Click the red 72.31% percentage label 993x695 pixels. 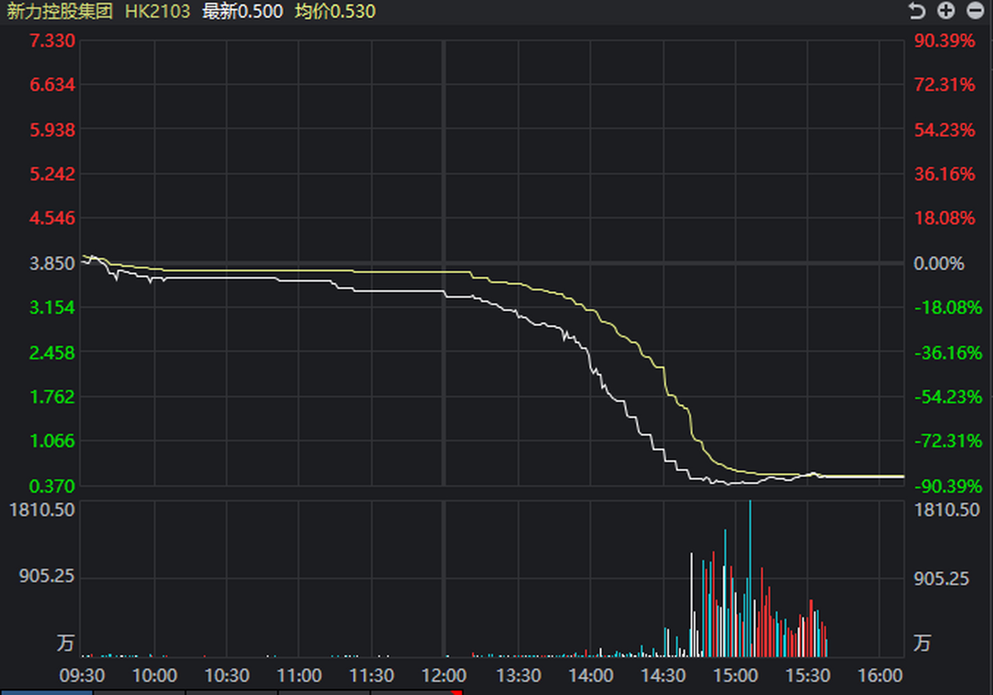coord(945,85)
